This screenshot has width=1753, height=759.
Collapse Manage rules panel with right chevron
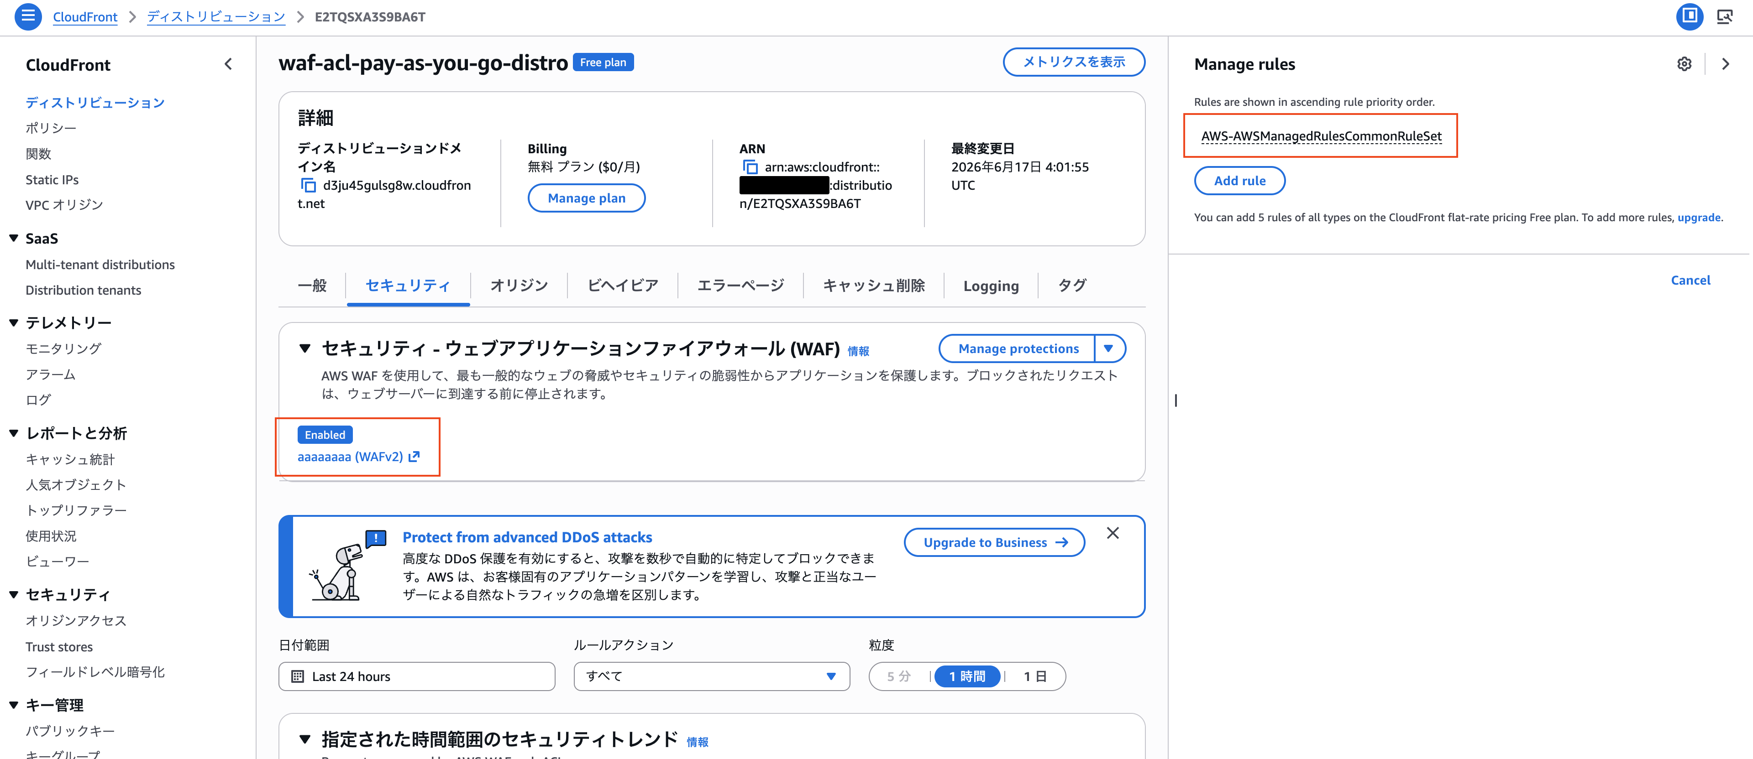[1725, 64]
